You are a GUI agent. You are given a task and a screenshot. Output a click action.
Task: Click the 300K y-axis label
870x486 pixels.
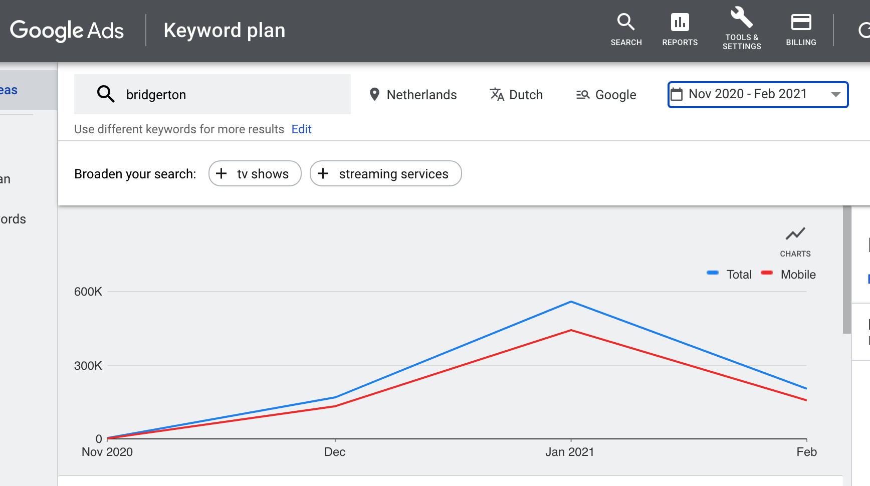(88, 366)
